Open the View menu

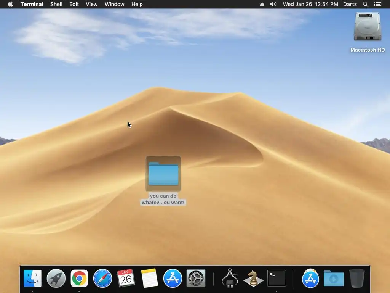click(x=91, y=4)
